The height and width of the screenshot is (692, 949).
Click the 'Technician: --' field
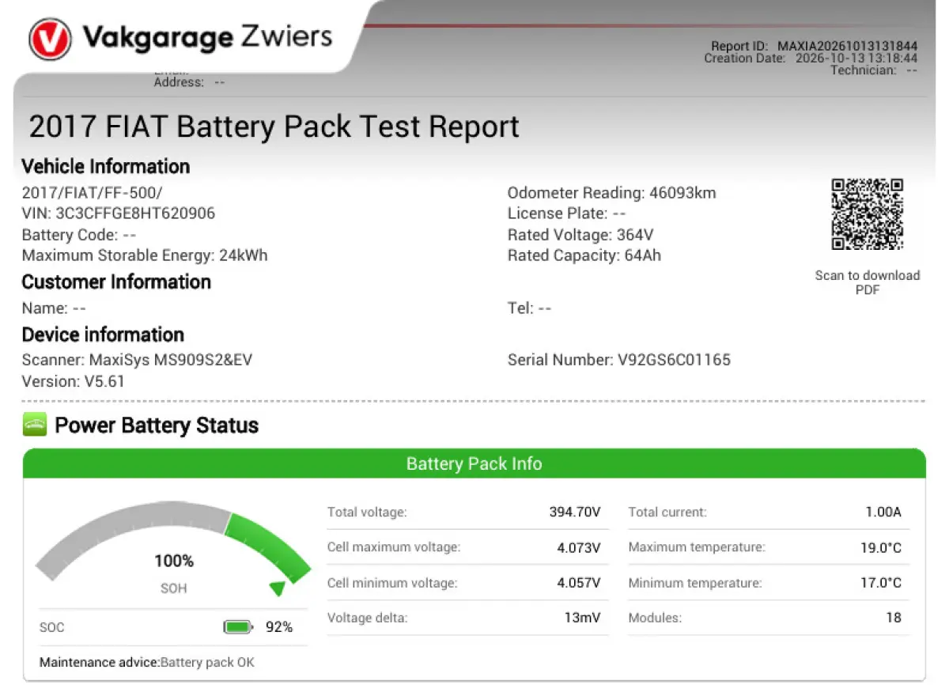(x=874, y=70)
